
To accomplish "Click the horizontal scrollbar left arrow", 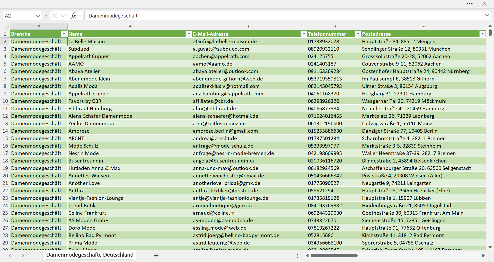I will pos(307,256).
